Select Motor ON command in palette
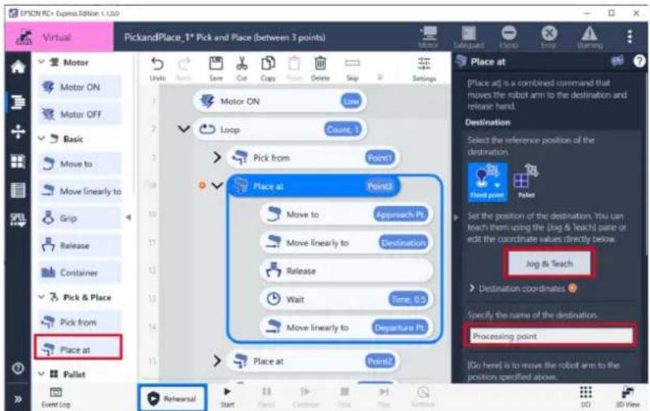The width and height of the screenshot is (650, 411). point(80,87)
